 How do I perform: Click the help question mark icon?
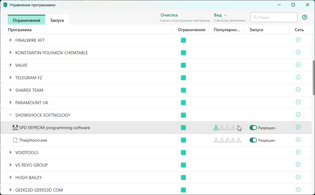click(305, 17)
